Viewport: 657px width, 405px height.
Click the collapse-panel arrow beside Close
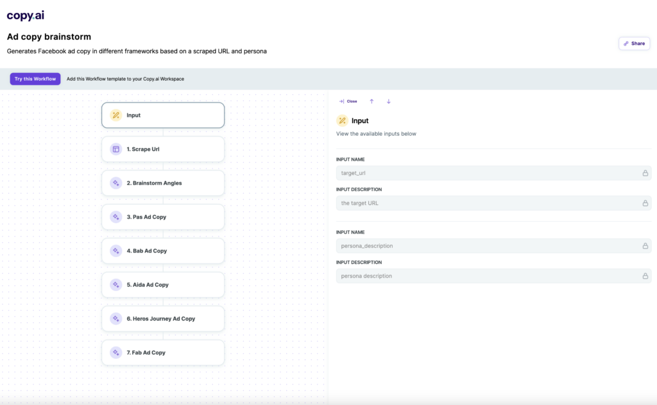pos(343,101)
